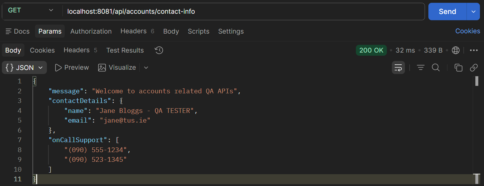Open the request Settings tab

pos(231,31)
